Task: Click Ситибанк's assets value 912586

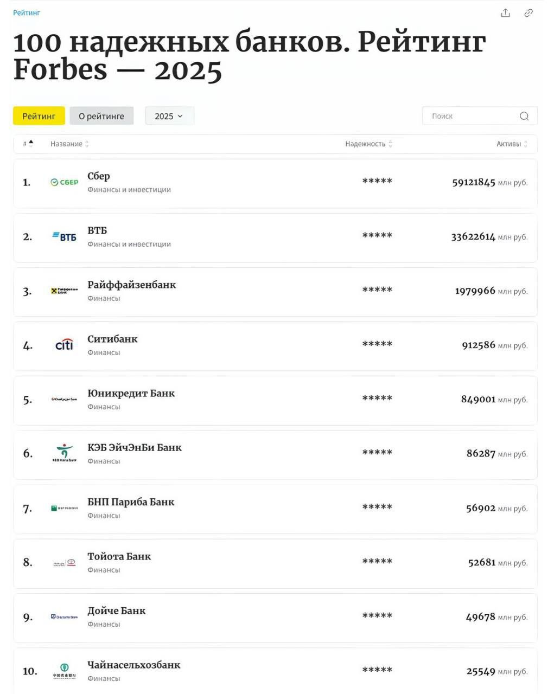Action: pos(479,345)
